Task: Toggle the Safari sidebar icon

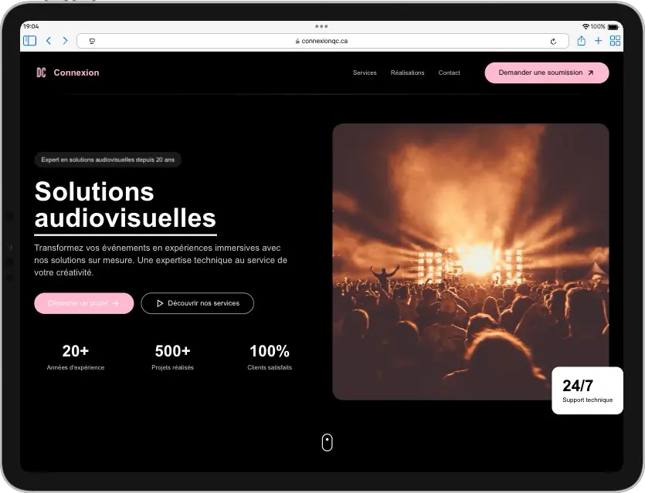Action: pyautogui.click(x=29, y=41)
